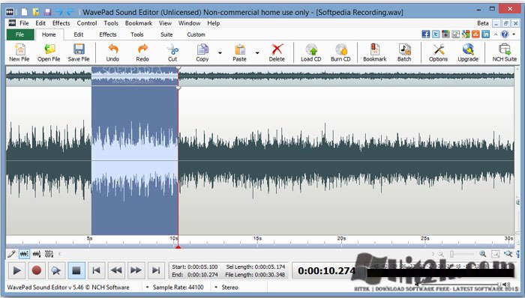
Task: Toggle the spectral view mode button
Action: (49, 255)
